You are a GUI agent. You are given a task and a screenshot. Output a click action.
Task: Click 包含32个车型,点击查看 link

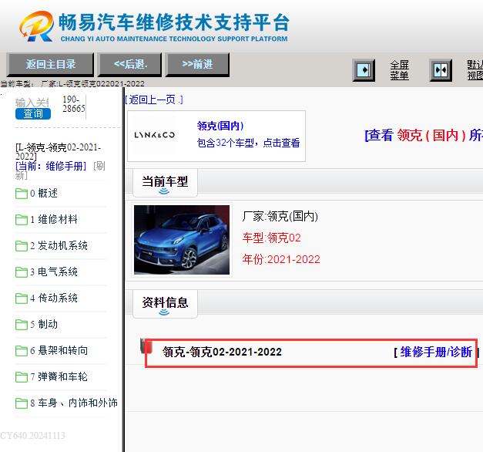pyautogui.click(x=248, y=143)
